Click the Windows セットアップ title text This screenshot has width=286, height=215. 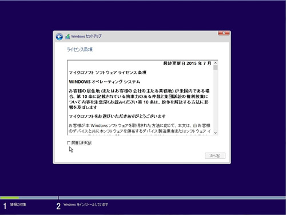pyautogui.click(x=86, y=36)
